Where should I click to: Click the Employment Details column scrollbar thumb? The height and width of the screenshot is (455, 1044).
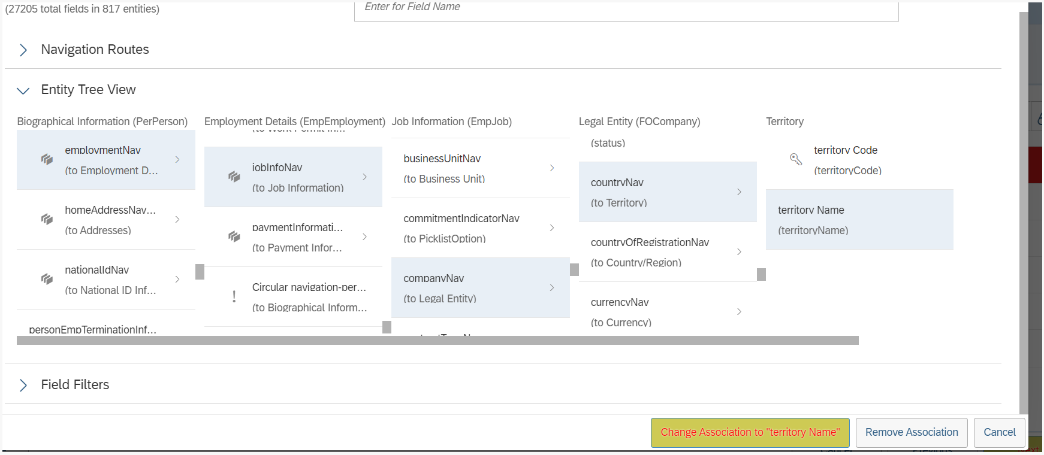[387, 327]
